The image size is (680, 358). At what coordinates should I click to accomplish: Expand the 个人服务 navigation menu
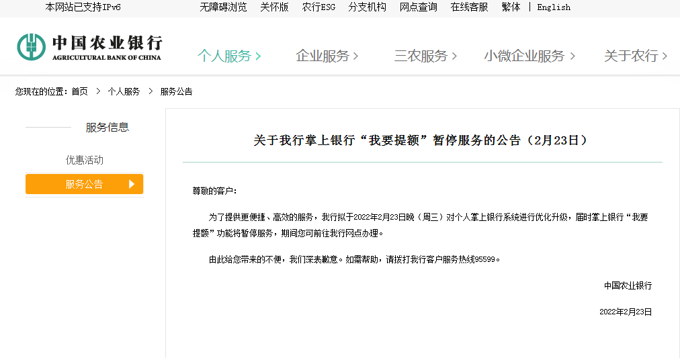point(229,56)
